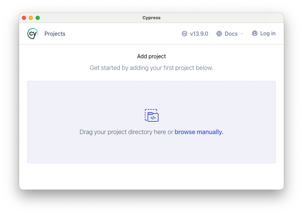303x215 pixels.
Task: Open the Projects breadcrumb
Action: tap(55, 34)
